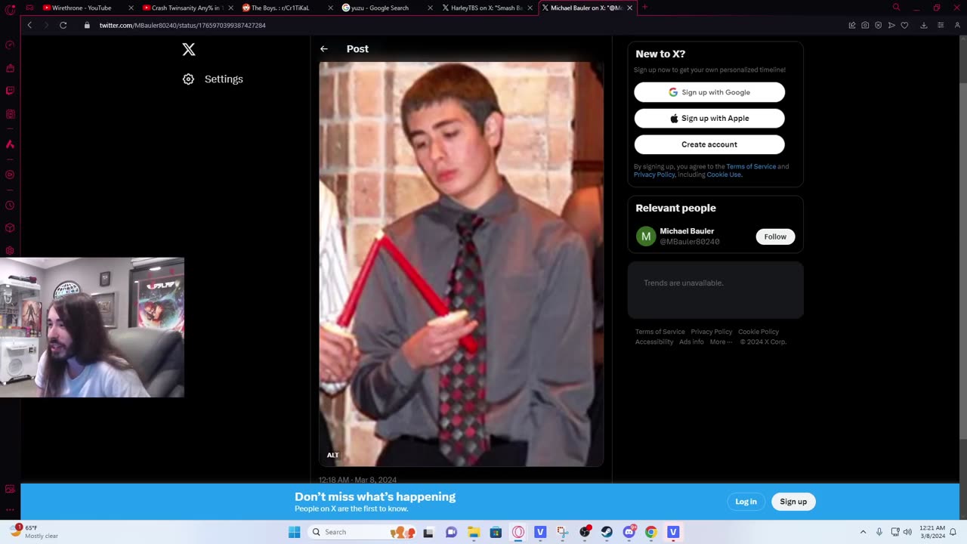
Task: Open the volume control in tray
Action: (907, 532)
